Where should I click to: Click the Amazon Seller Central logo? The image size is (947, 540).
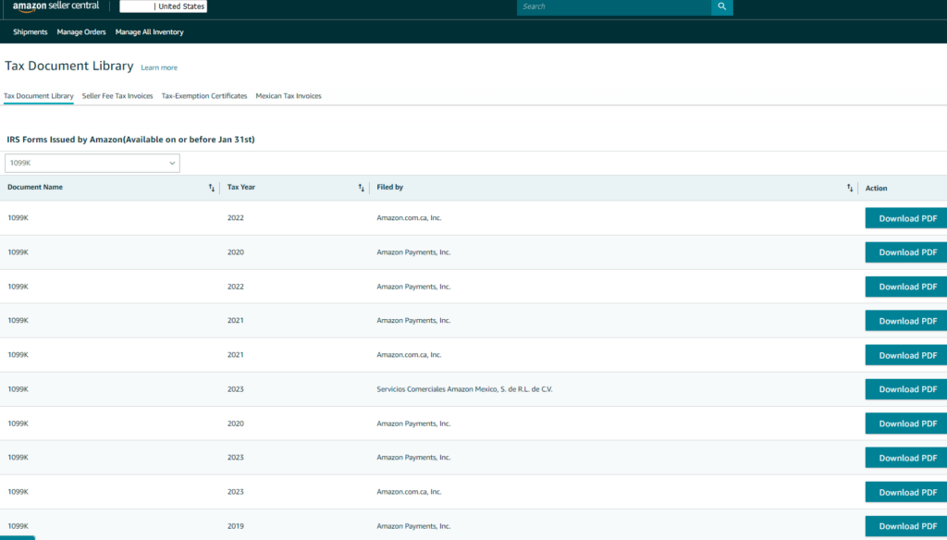coord(55,6)
